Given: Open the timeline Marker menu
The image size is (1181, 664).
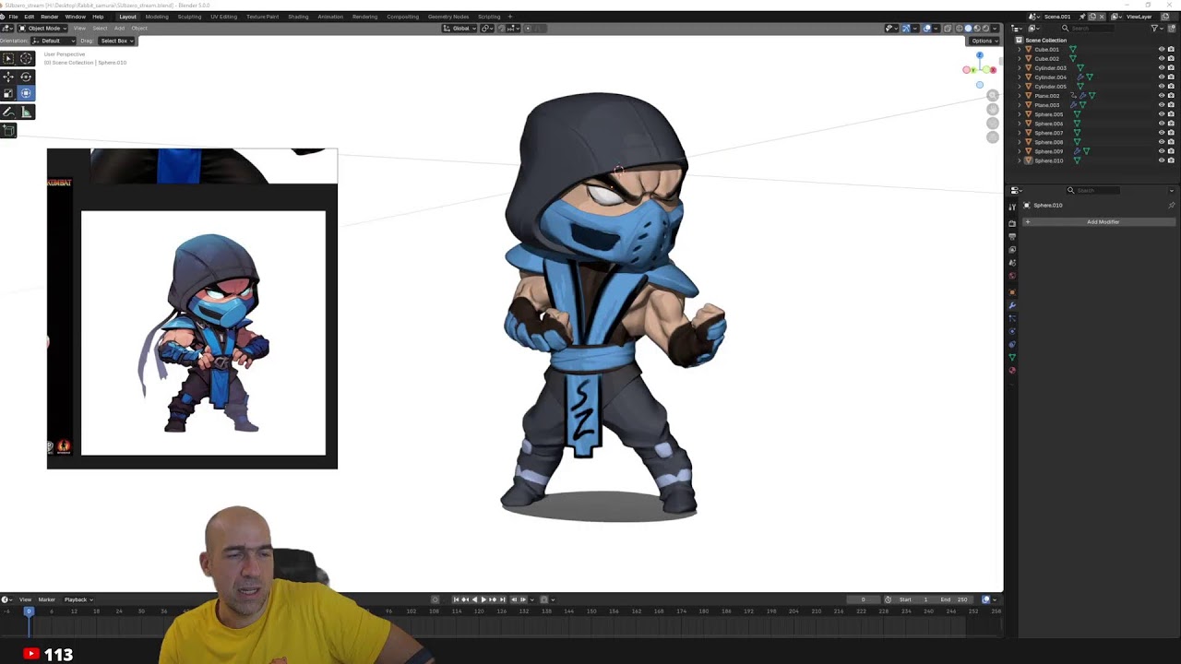Looking at the screenshot, I should 46,599.
